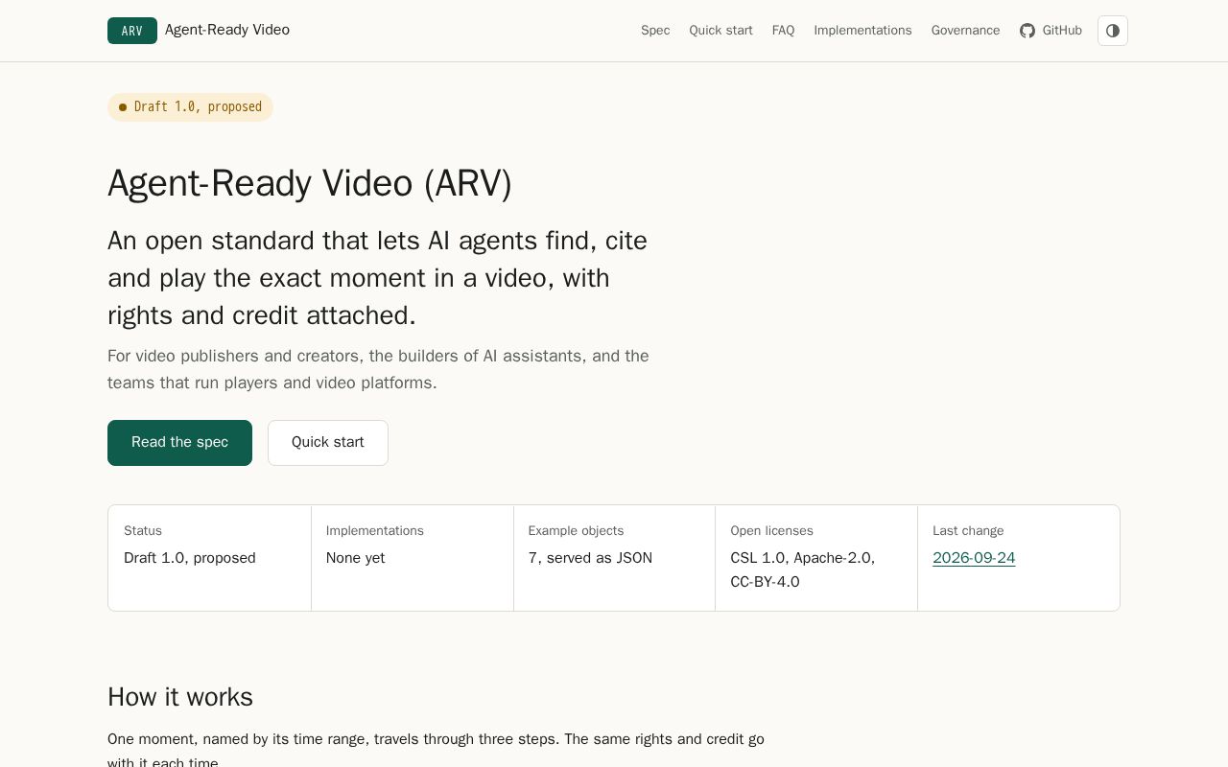Click the One moment, named by its time range text
This screenshot has width=1228, height=767.
436,752
